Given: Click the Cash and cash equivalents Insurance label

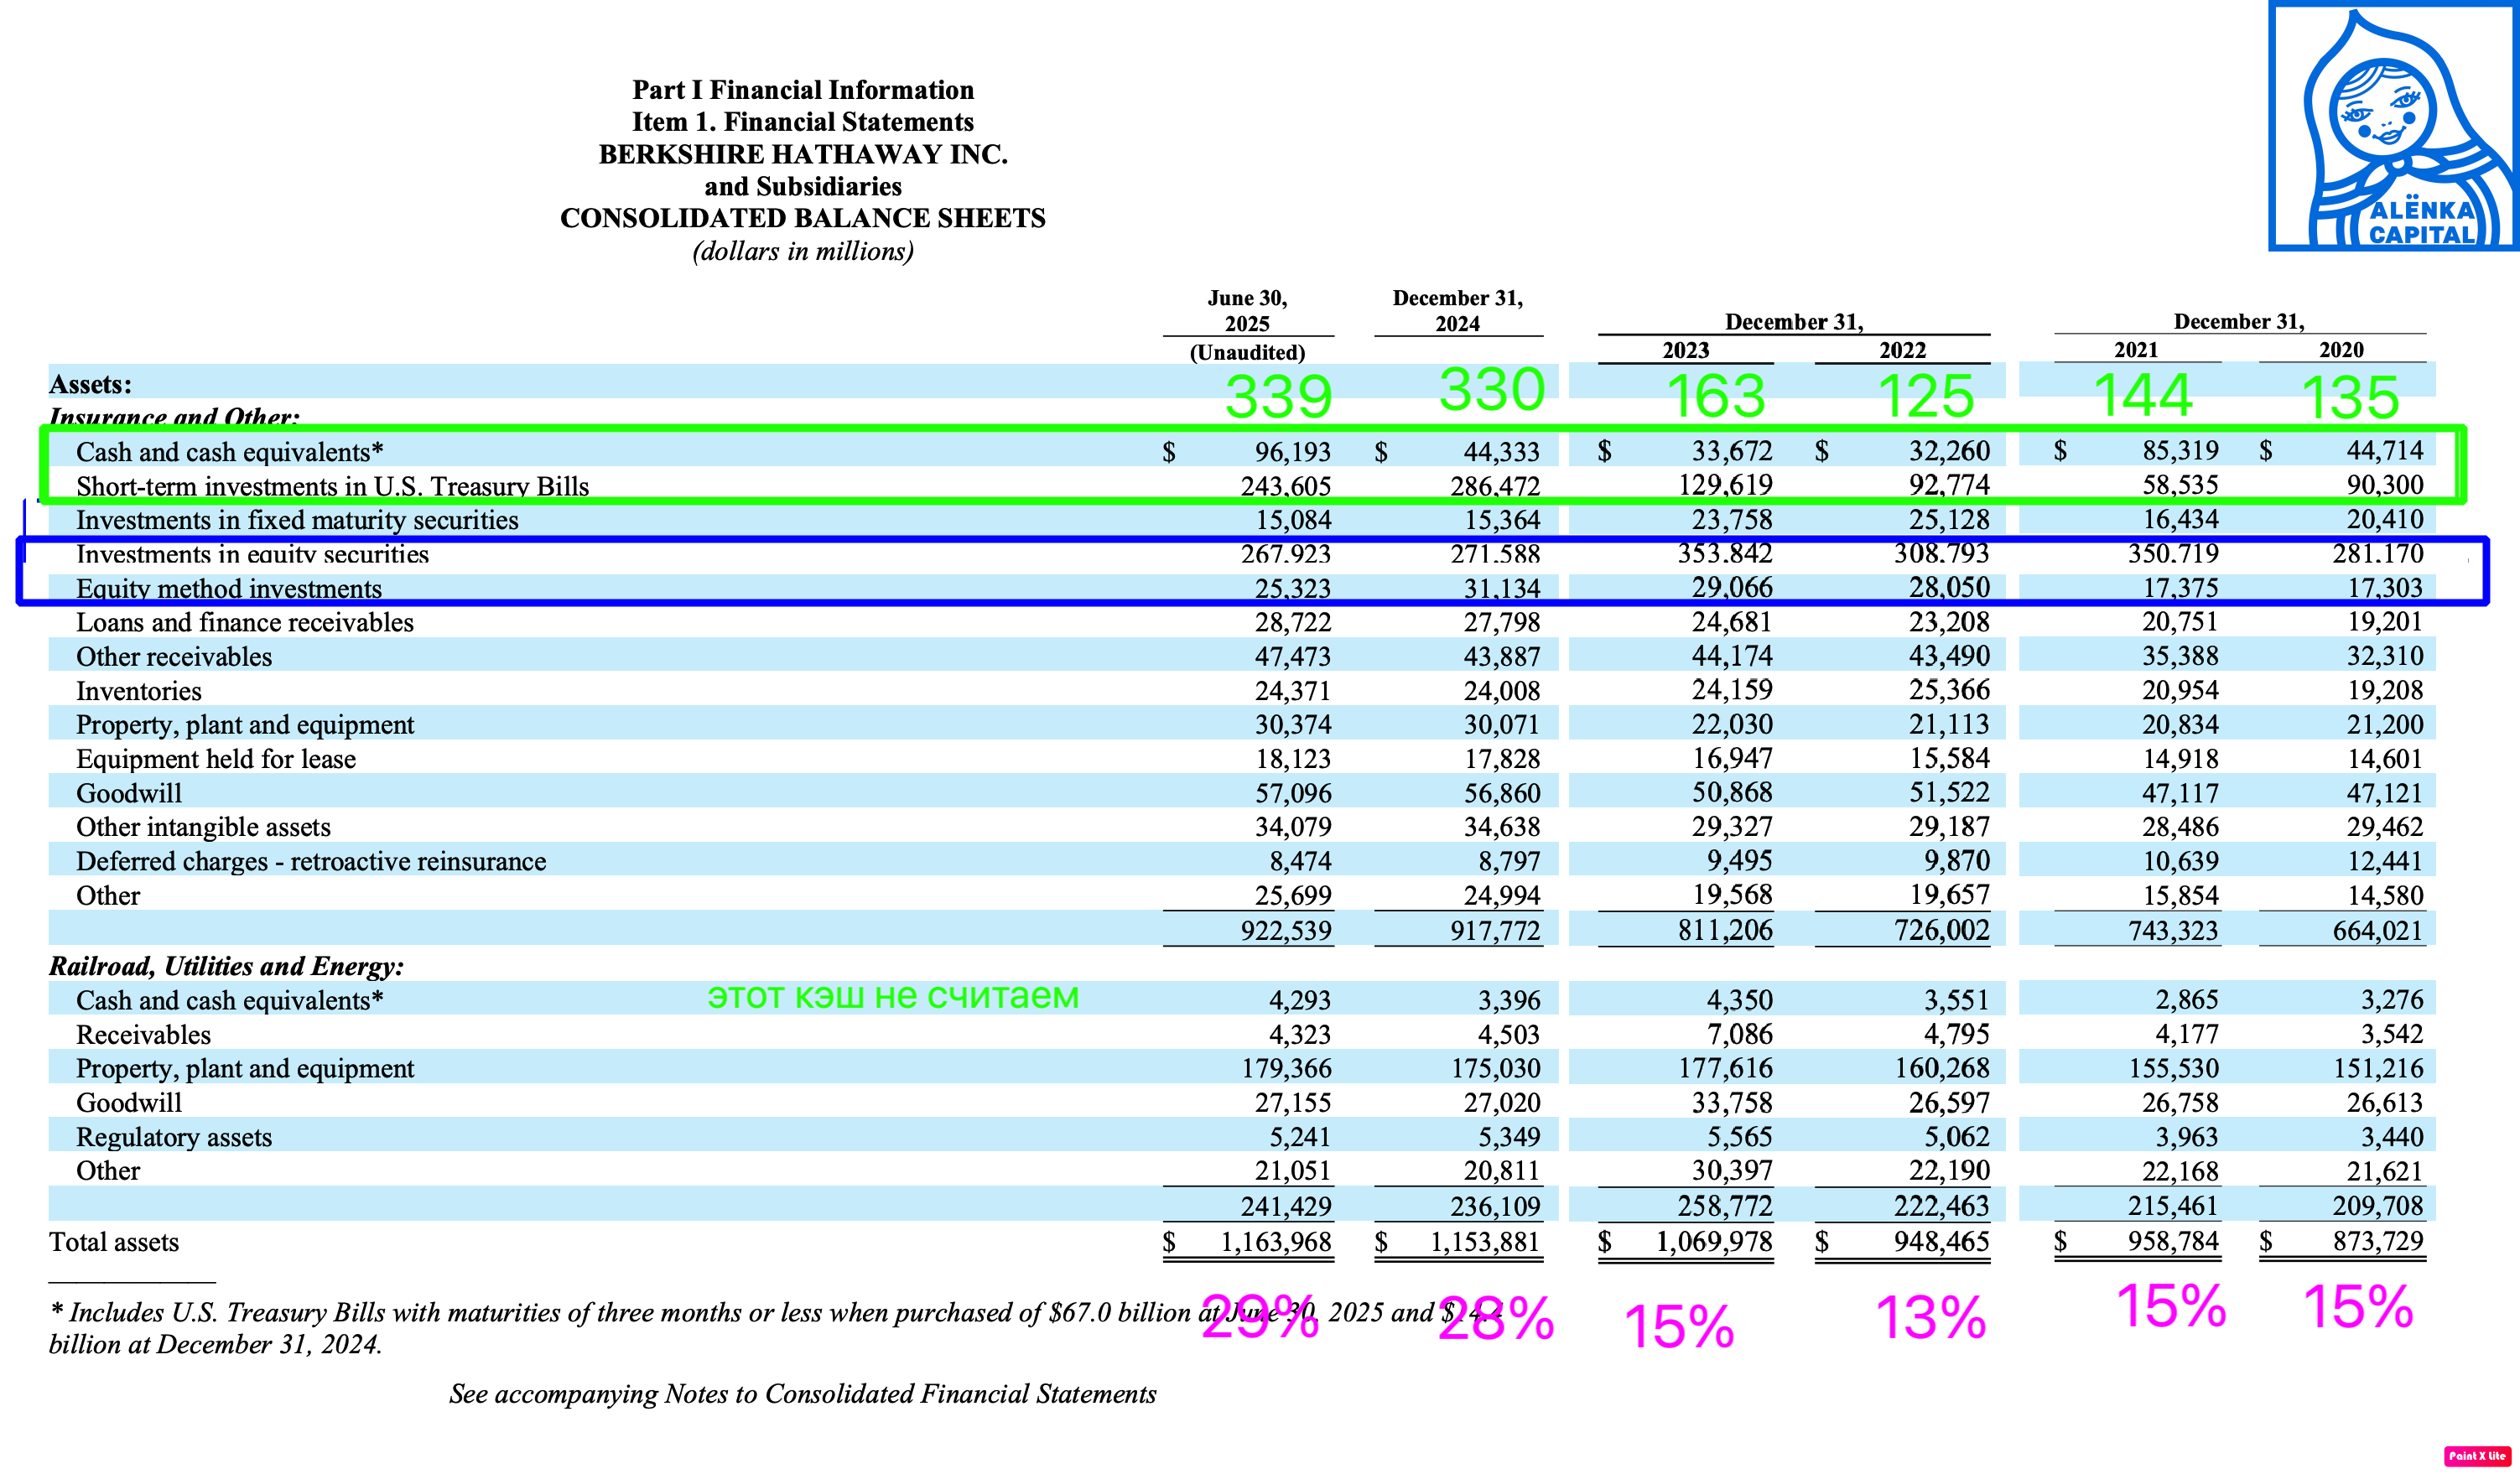Looking at the screenshot, I should [229, 452].
